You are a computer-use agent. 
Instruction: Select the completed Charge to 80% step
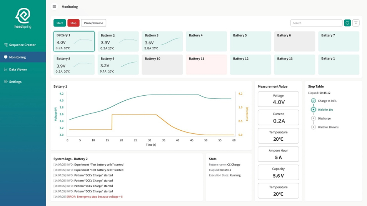[x=314, y=101]
